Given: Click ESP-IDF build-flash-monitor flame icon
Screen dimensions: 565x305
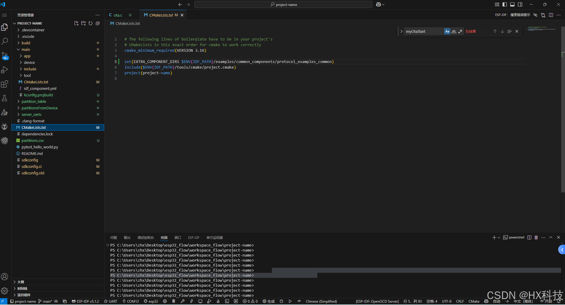Looking at the screenshot, I should click(218, 301).
